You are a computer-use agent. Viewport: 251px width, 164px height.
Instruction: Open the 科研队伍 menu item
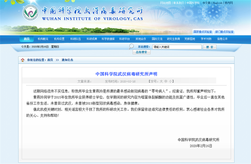(76, 39)
